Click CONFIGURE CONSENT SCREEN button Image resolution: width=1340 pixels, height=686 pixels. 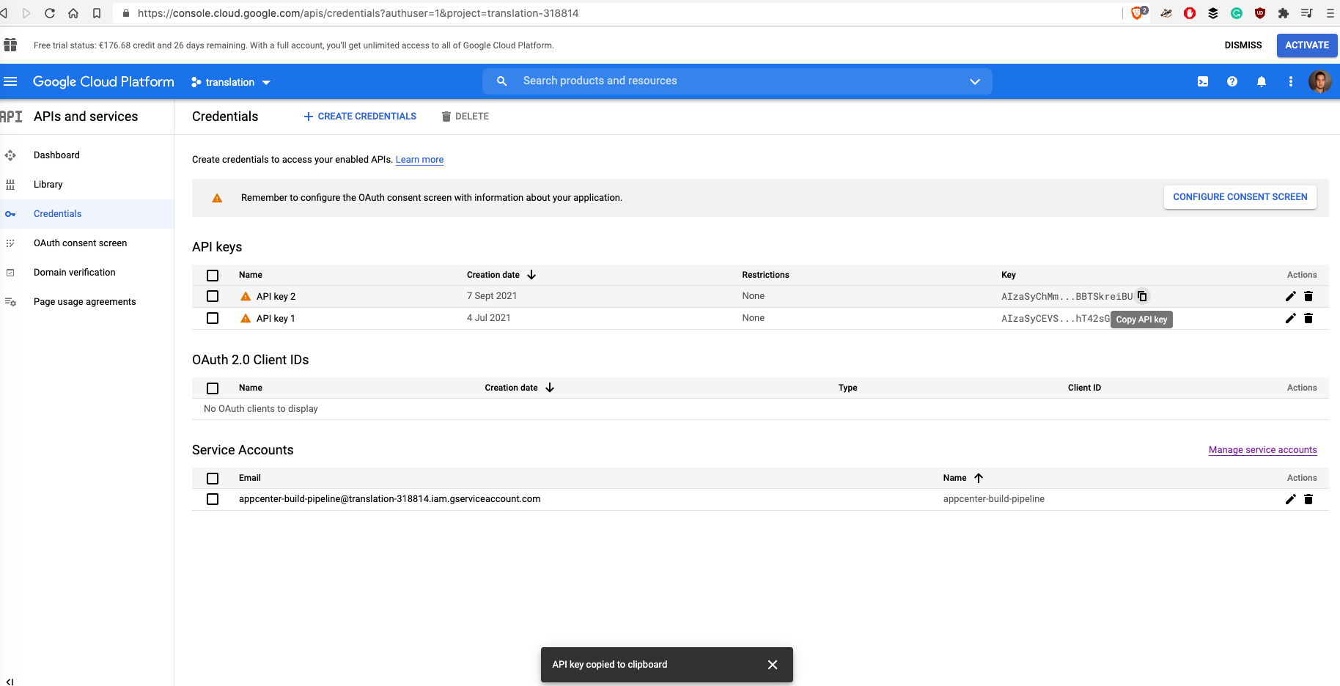click(1240, 197)
